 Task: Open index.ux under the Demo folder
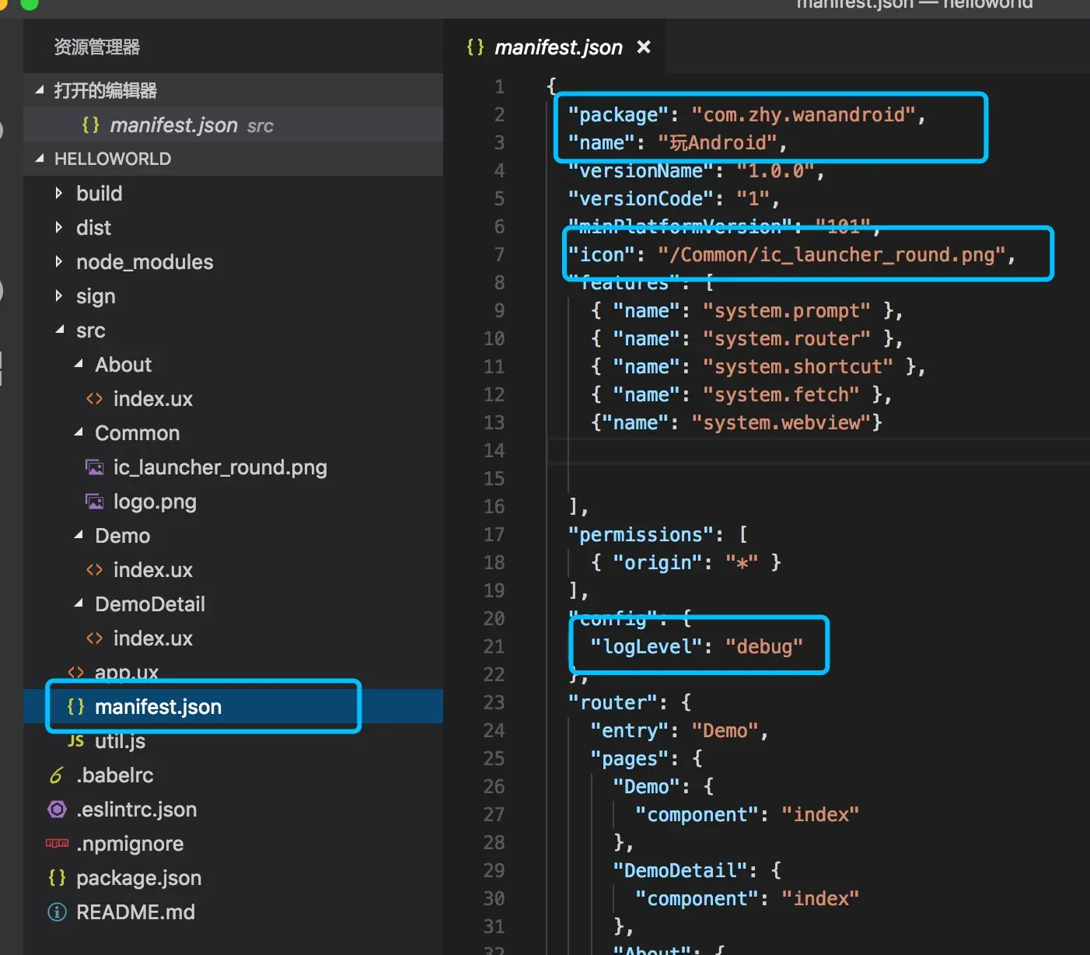pos(153,570)
